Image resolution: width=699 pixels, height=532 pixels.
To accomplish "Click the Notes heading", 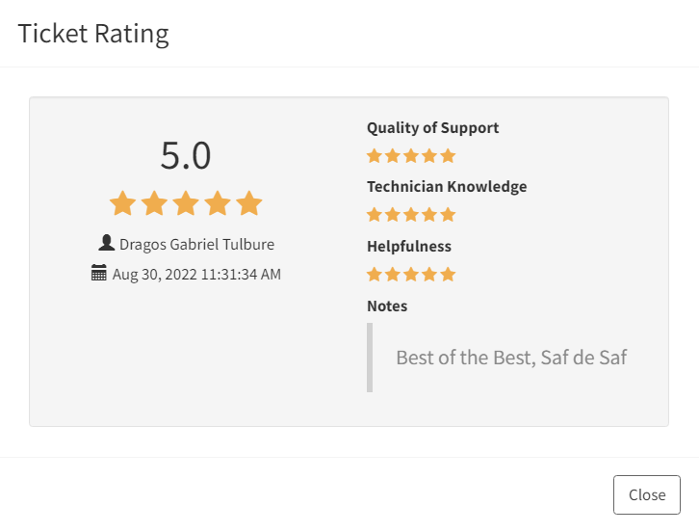I will click(x=387, y=306).
